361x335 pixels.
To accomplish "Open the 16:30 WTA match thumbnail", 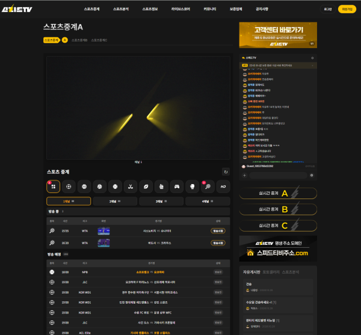I will [103, 243].
